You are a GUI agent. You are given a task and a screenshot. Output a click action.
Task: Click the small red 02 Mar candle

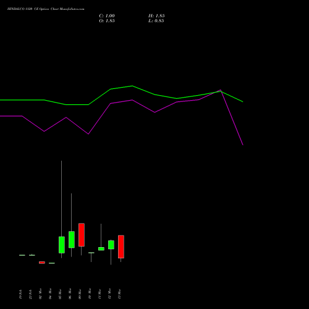[x=42, y=263]
